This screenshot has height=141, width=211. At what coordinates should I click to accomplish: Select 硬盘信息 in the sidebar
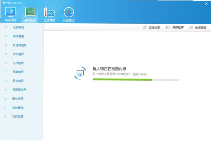[18, 72]
